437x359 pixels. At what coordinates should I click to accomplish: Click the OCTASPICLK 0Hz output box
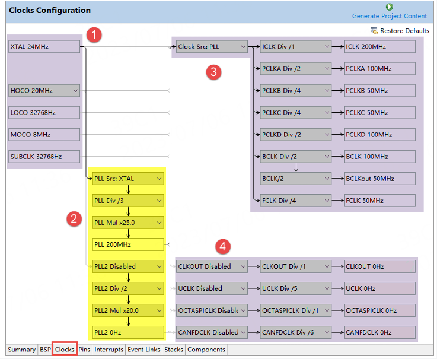tap(379, 310)
